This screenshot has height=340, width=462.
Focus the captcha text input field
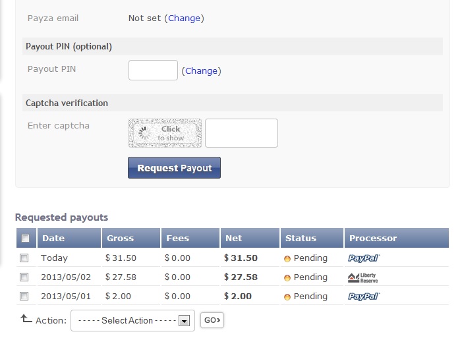(x=241, y=133)
